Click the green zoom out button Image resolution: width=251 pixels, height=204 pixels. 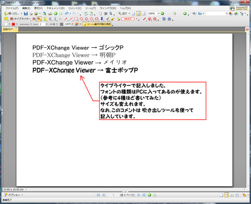tap(163, 13)
